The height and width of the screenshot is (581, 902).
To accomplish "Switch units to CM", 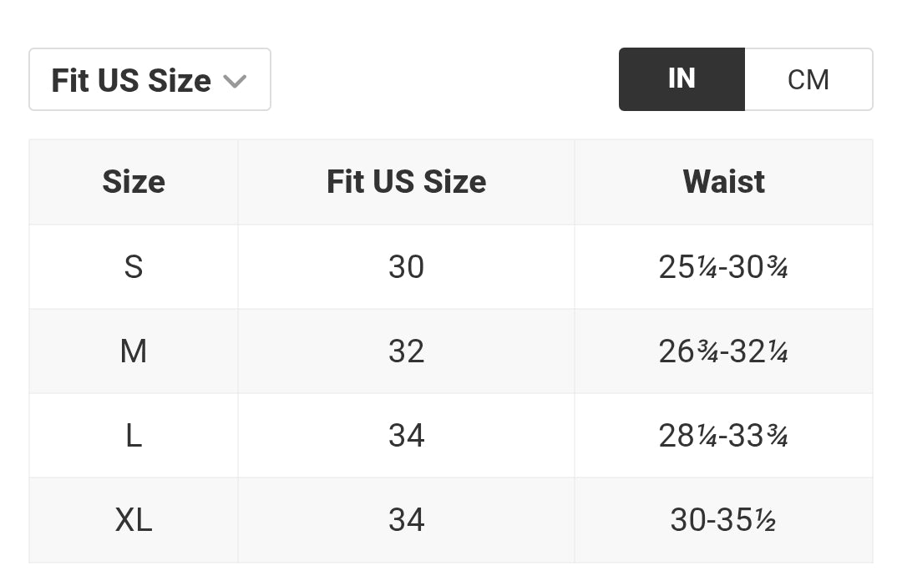I will 808,79.
